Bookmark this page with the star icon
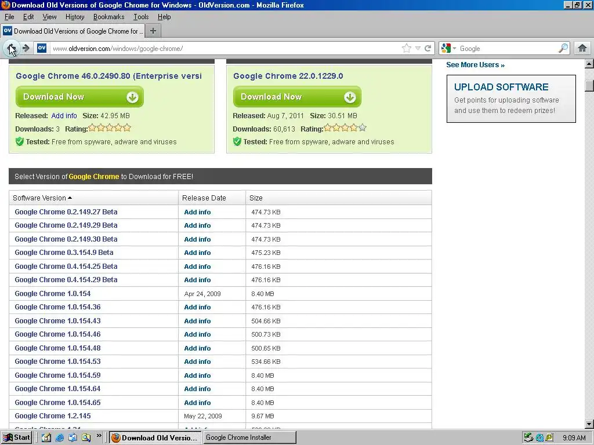Image resolution: width=594 pixels, height=445 pixels. tap(406, 48)
